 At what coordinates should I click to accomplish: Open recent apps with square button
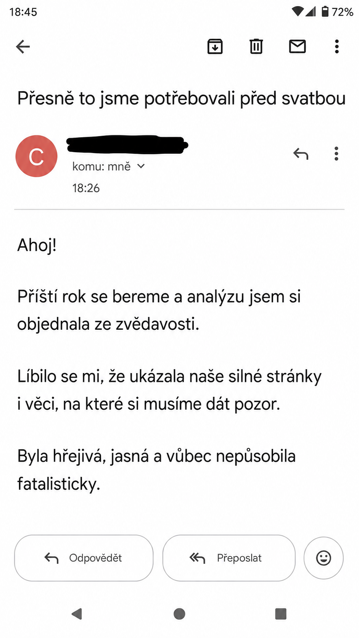pyautogui.click(x=281, y=614)
